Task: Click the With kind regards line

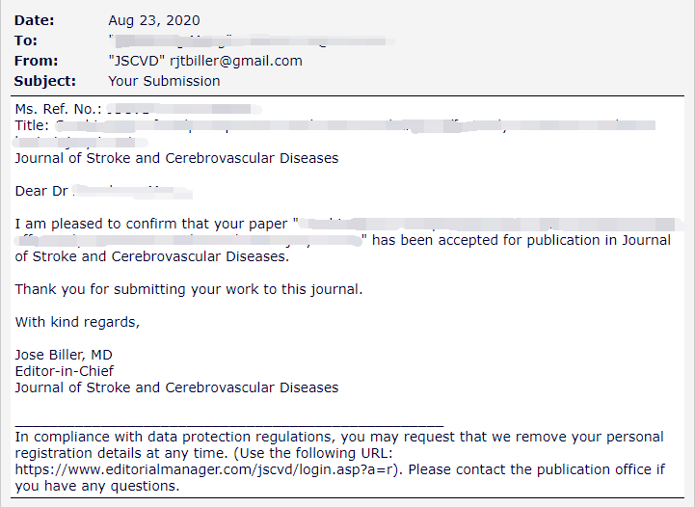Action: [x=77, y=322]
